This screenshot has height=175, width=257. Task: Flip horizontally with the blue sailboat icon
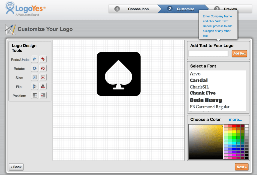[x=35, y=86]
